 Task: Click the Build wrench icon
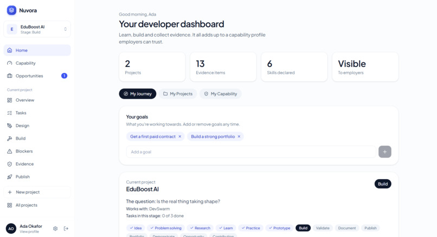[9, 139]
